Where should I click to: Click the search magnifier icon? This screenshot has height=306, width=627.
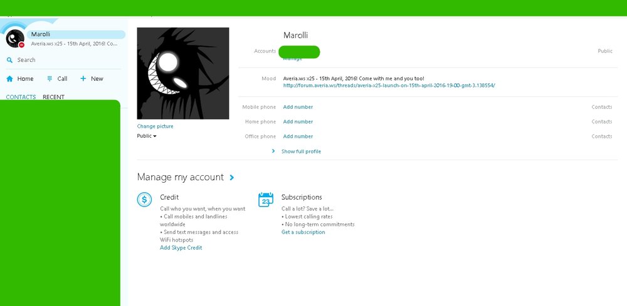pos(9,60)
